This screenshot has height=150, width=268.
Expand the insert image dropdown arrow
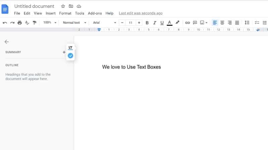(x=206, y=23)
